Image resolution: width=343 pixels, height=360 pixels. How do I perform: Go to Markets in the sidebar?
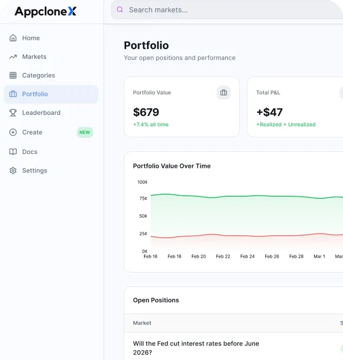(51, 57)
